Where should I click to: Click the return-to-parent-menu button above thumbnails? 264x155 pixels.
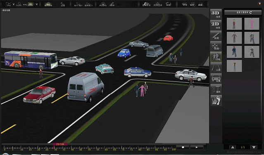click(241, 12)
